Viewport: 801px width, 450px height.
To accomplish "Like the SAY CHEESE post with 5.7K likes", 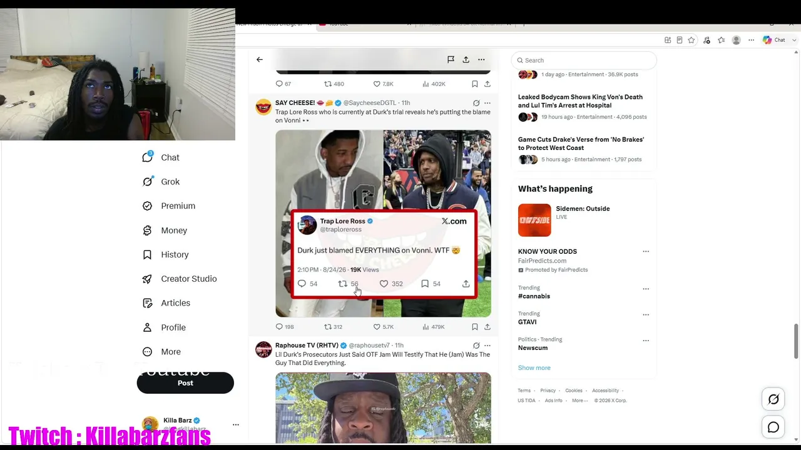I will [x=383, y=327].
